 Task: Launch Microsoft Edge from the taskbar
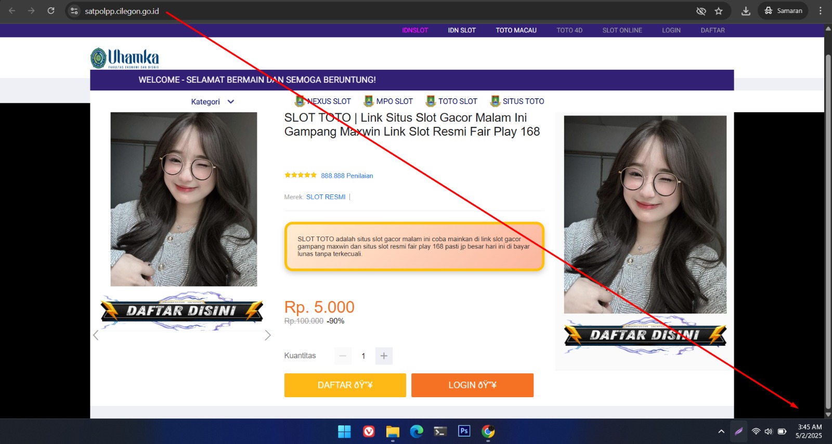pyautogui.click(x=417, y=431)
